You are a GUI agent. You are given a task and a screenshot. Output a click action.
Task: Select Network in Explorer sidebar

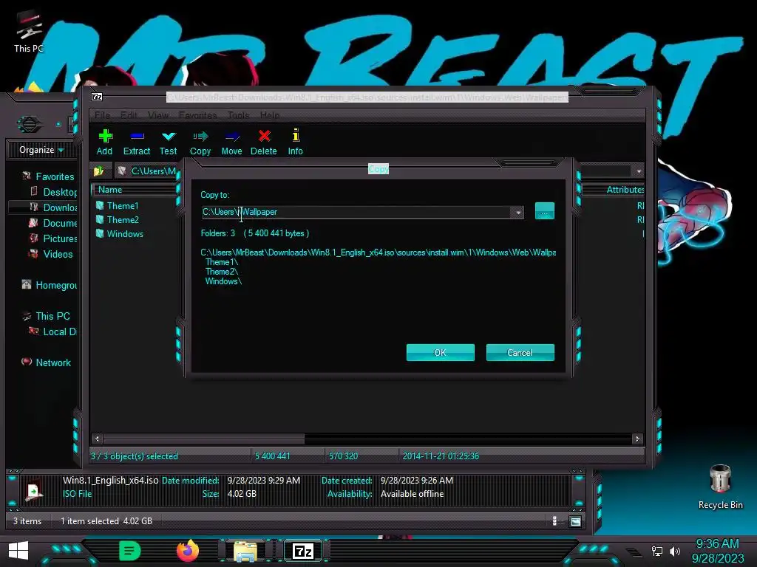(x=47, y=362)
